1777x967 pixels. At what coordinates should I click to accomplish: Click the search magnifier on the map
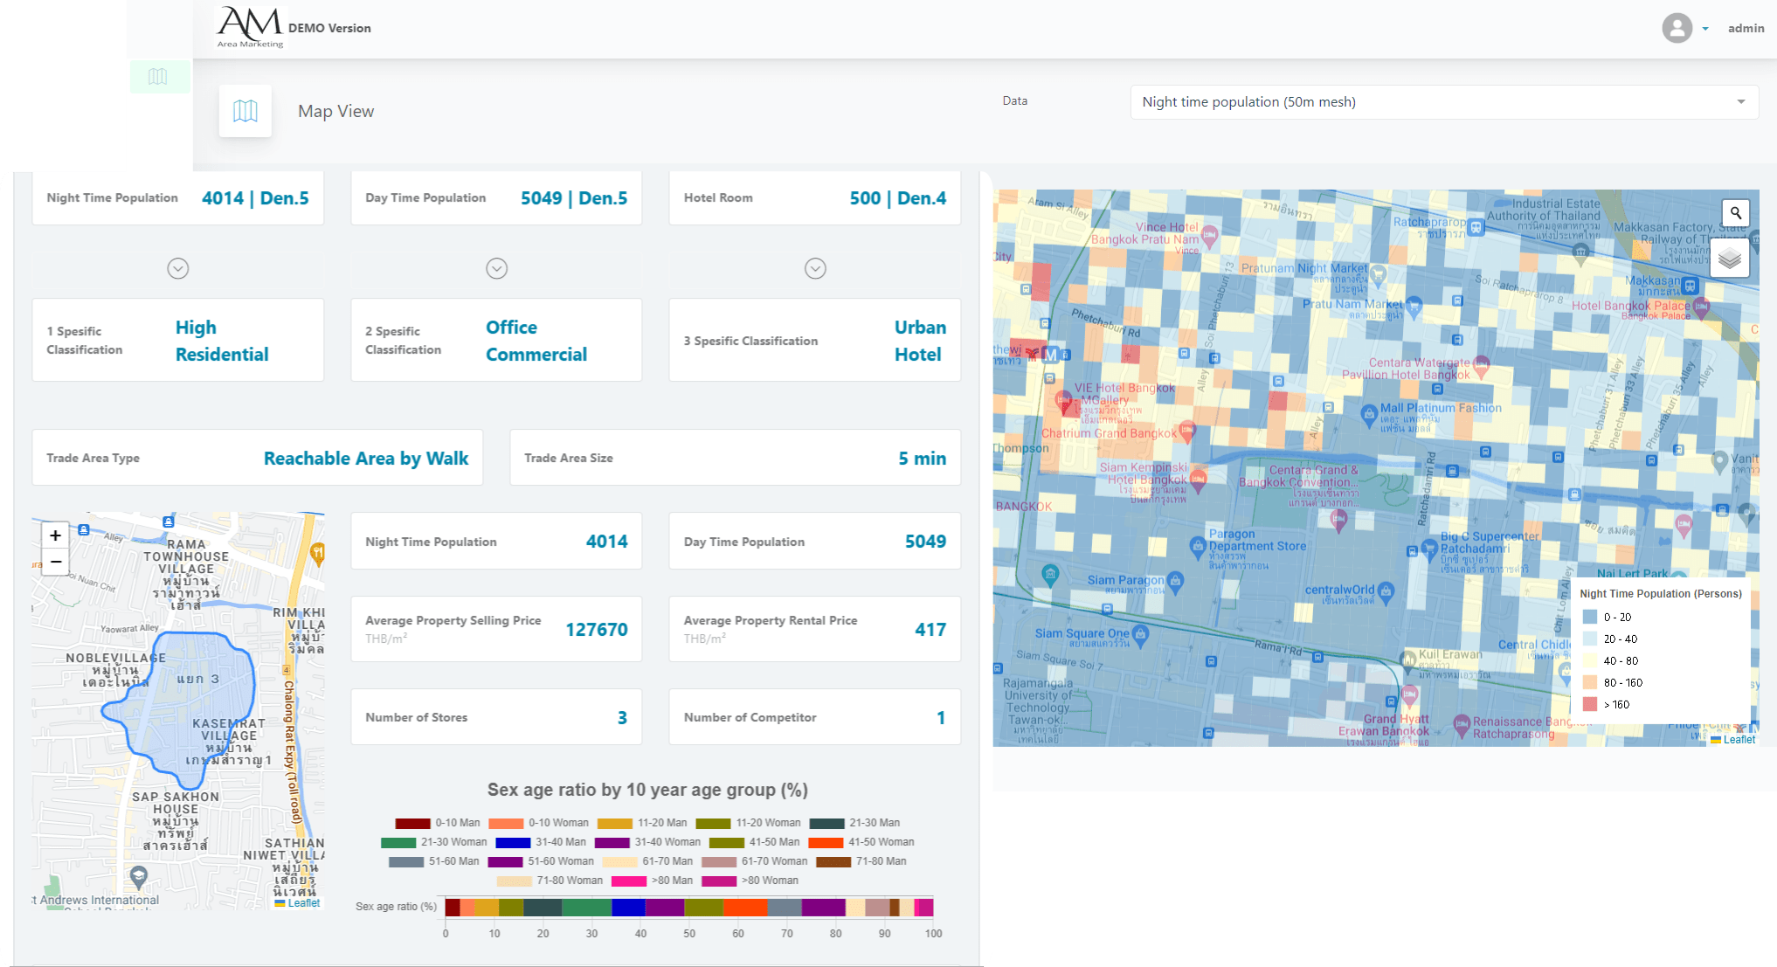[1735, 212]
